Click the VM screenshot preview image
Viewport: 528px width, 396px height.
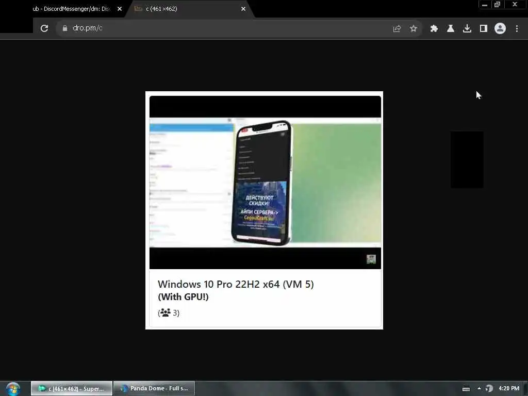pyautogui.click(x=266, y=182)
